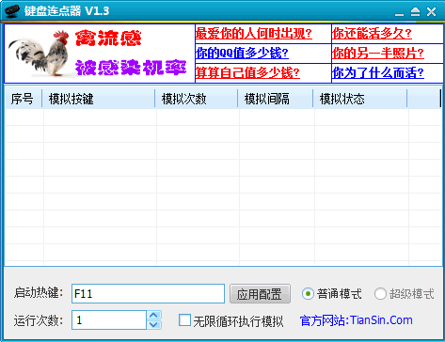Viewport: 445px width, 342px height.
Task: Open link 你的QQ值多少钱?
Action: click(x=242, y=53)
